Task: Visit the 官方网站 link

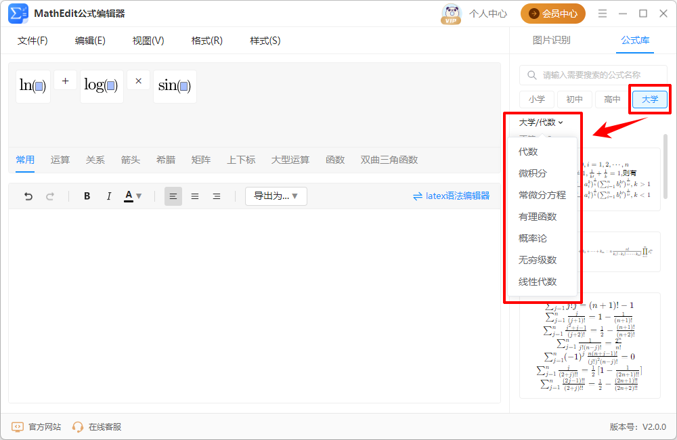Action: [x=37, y=426]
